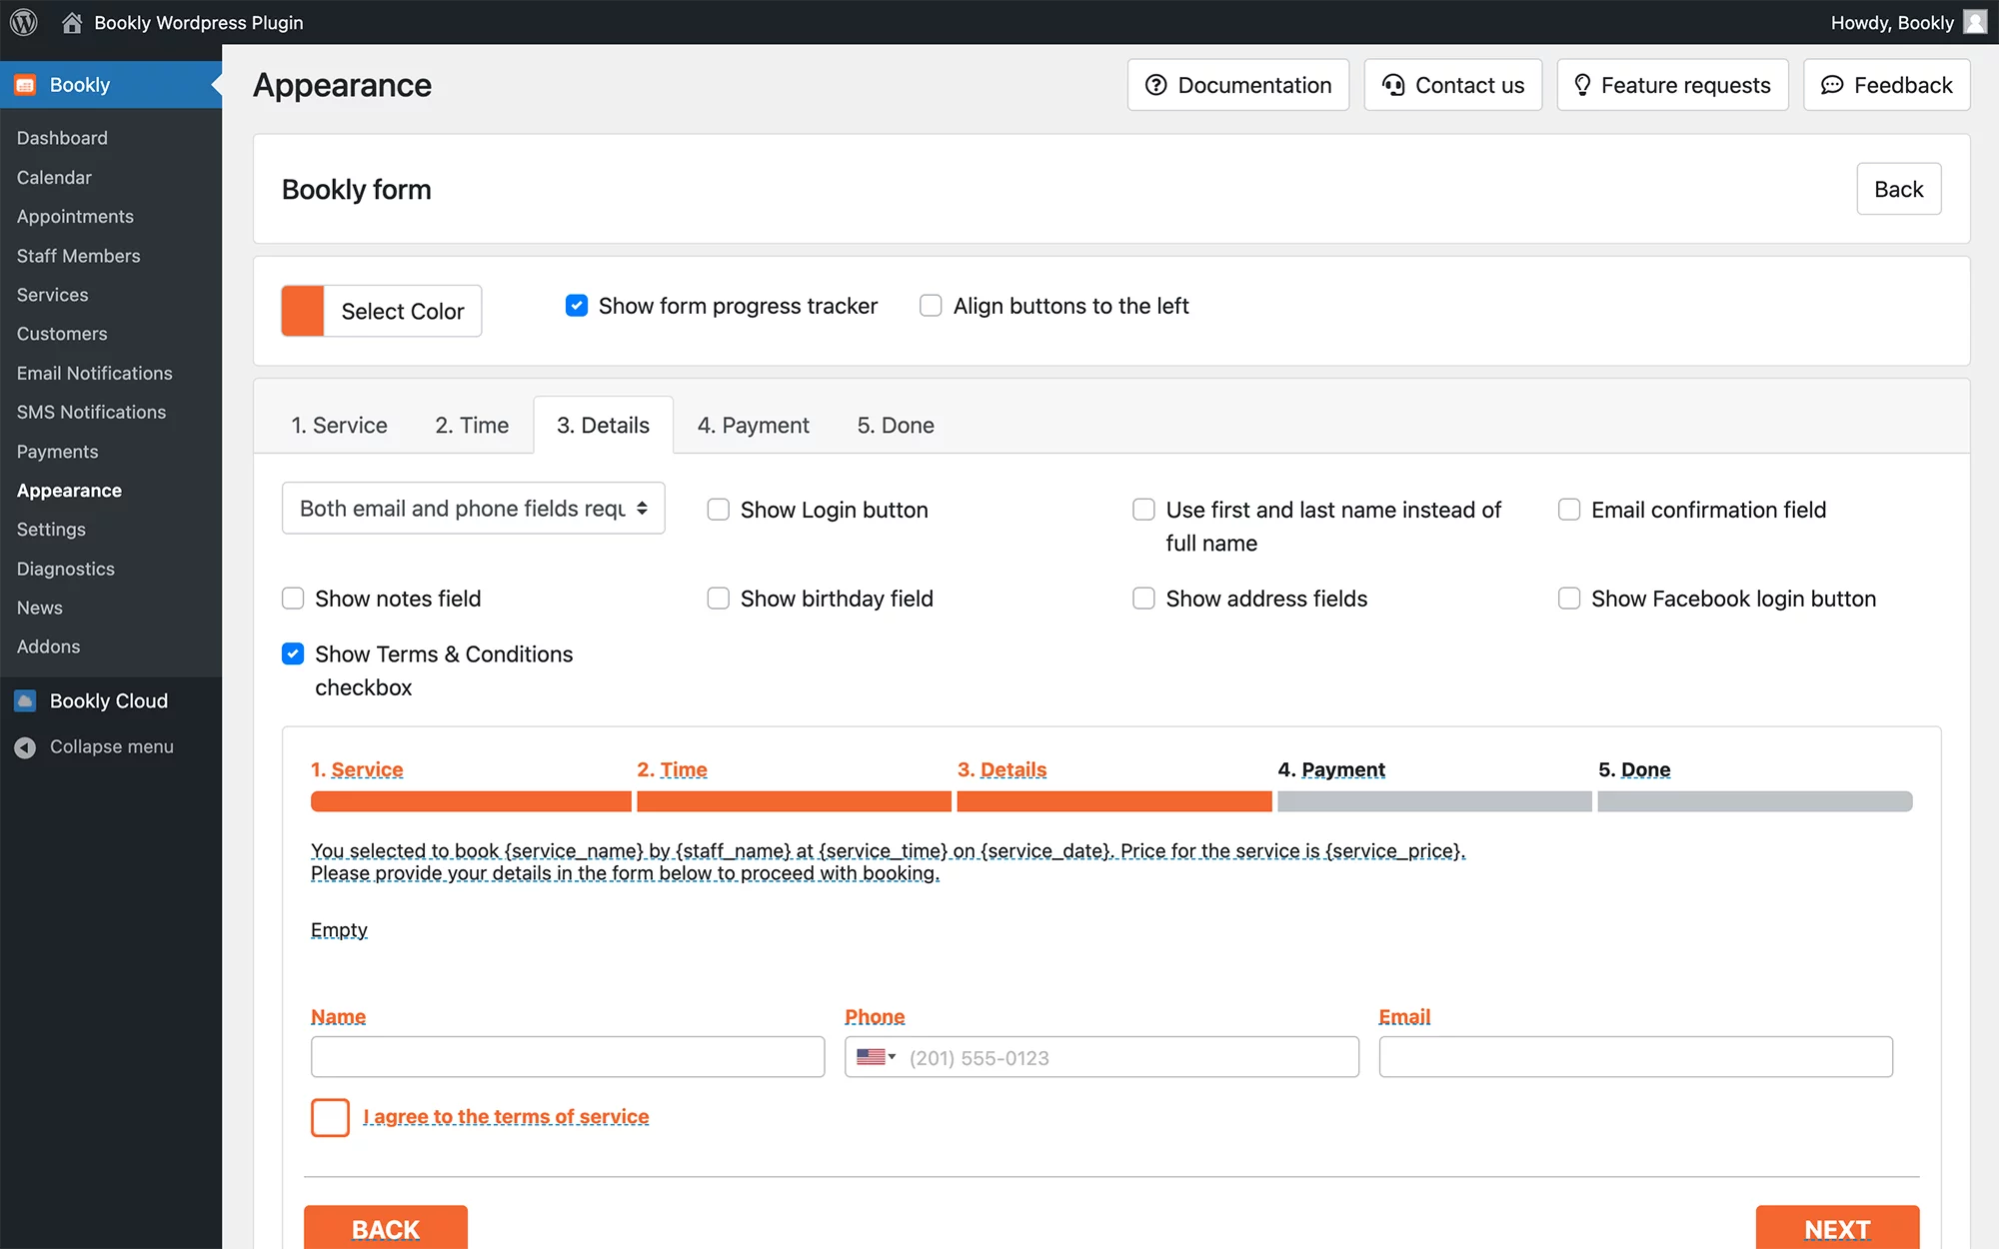Viewport: 1999px width, 1249px height.
Task: Open Diagnostics in the sidebar
Action: coord(65,569)
